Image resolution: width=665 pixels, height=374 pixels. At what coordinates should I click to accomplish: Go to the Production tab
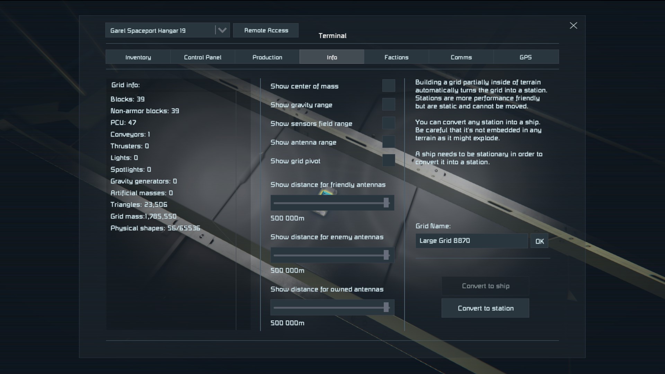click(x=267, y=57)
